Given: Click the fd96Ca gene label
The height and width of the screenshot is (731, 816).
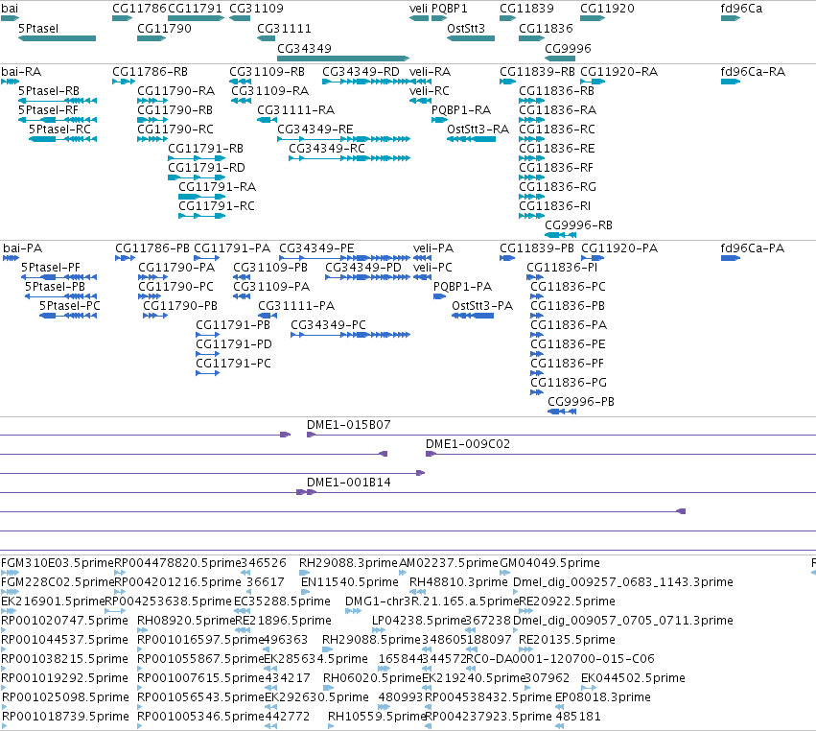Looking at the screenshot, I should point(741,9).
